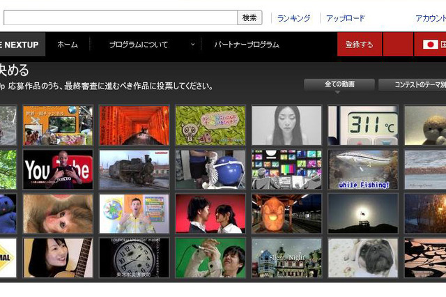Viewport: 446px width, 297px height.
Task: Open the skeleton and blue ball video
Action: 210,169
